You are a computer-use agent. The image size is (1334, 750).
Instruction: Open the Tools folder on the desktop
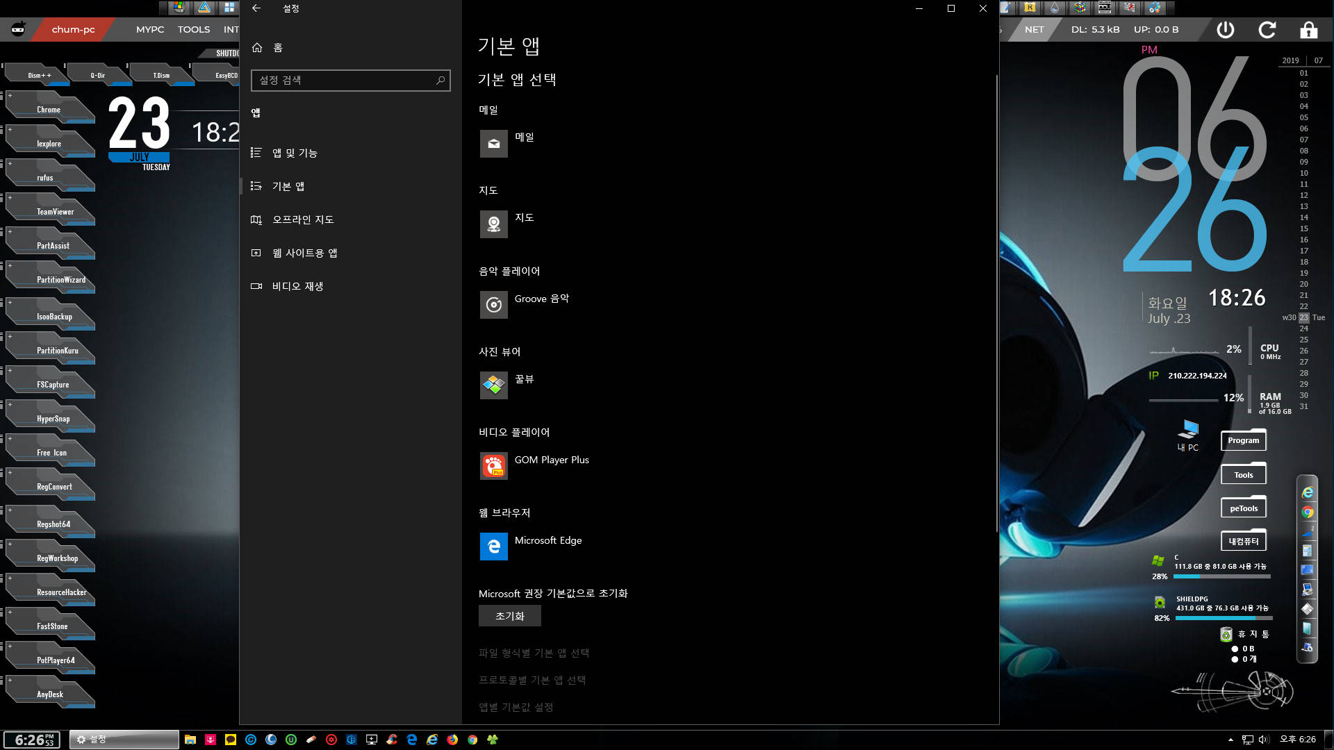point(1243,474)
